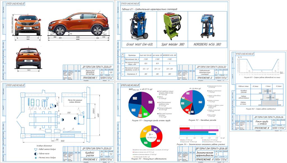Image resolution: width=287 pixels, height=163 pixels.
Task: Click the 'ДР.ТОРАТ.ОФ.ТОРАТ1-20.04.05' drawing code
Action: (211, 148)
